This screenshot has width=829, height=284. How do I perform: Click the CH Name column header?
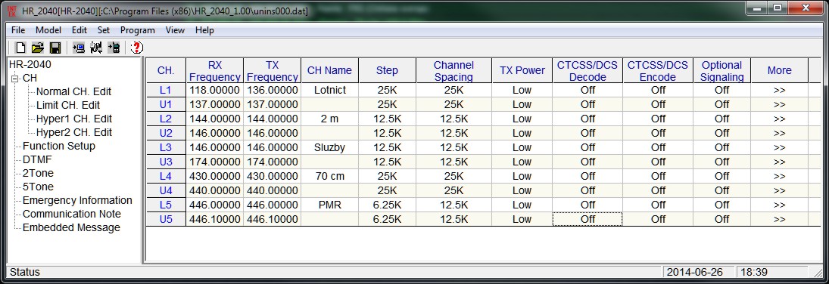[330, 71]
